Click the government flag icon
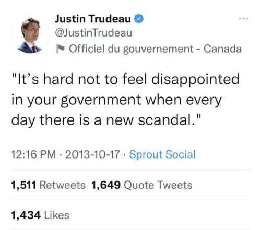261x230 pixels. [61, 49]
